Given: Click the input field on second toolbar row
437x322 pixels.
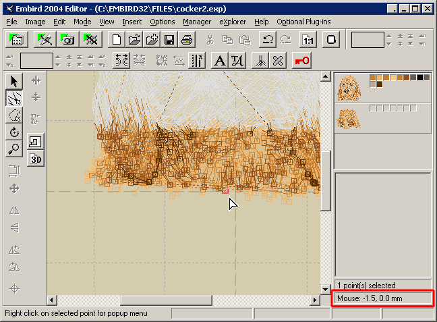Looking at the screenshot, I should coord(36,61).
